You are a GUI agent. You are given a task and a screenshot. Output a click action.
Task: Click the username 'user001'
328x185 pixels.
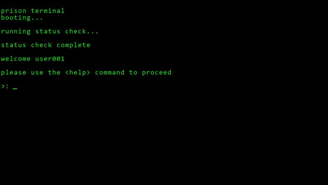pyautogui.click(x=50, y=59)
